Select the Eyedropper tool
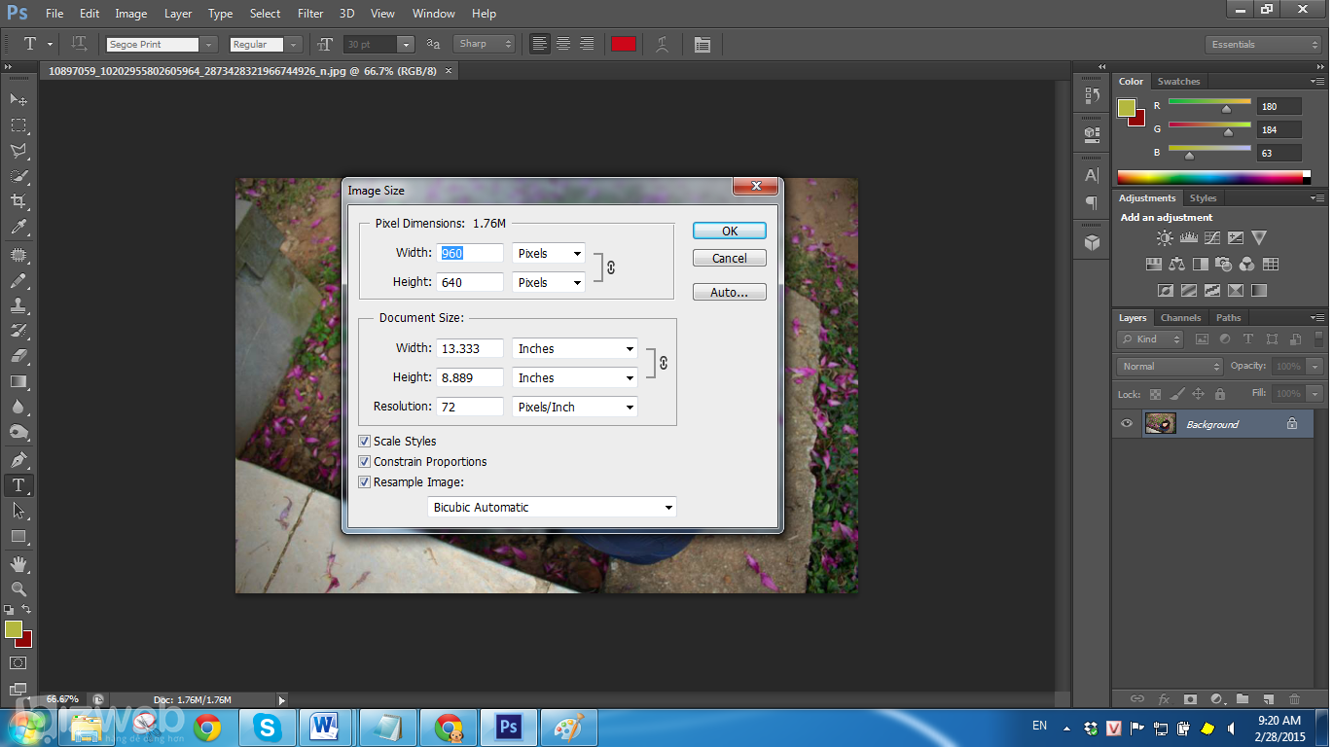 click(x=18, y=228)
